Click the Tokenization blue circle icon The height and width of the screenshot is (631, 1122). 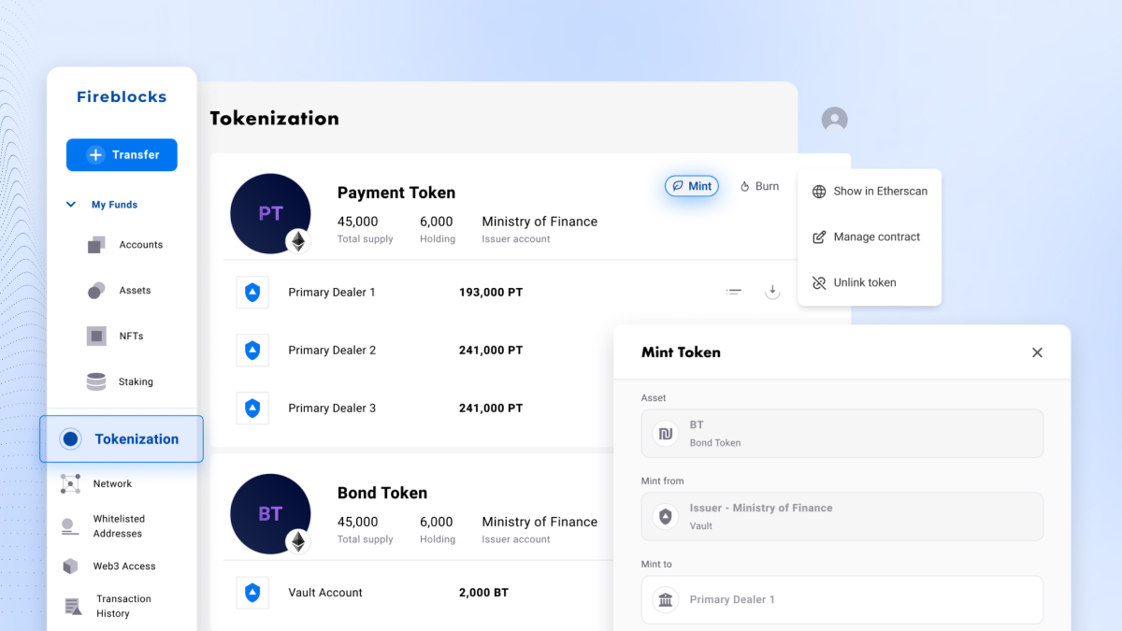[70, 438]
